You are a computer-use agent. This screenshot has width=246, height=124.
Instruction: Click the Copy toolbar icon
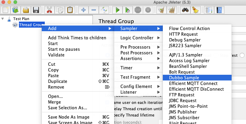coord(59,10)
